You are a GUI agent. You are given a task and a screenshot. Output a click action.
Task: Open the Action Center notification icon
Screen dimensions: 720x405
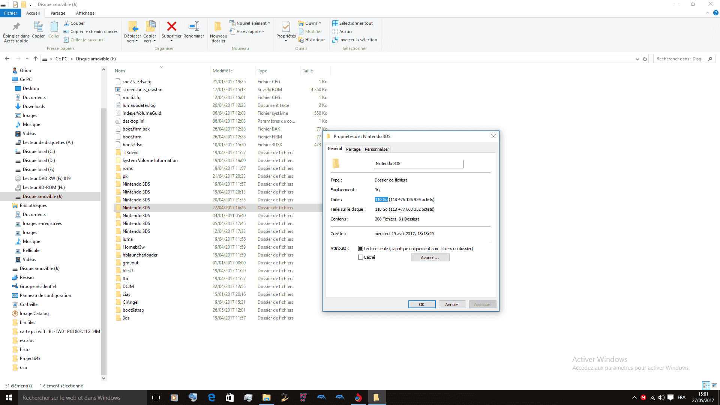tap(670, 397)
